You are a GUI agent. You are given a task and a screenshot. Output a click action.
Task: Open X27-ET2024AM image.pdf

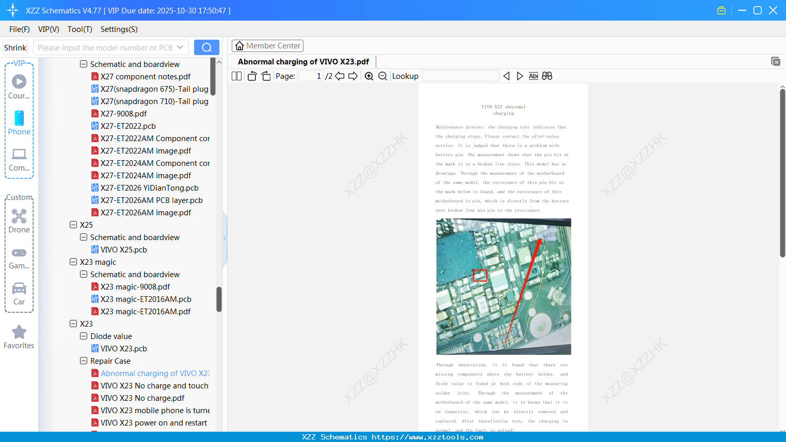point(146,175)
